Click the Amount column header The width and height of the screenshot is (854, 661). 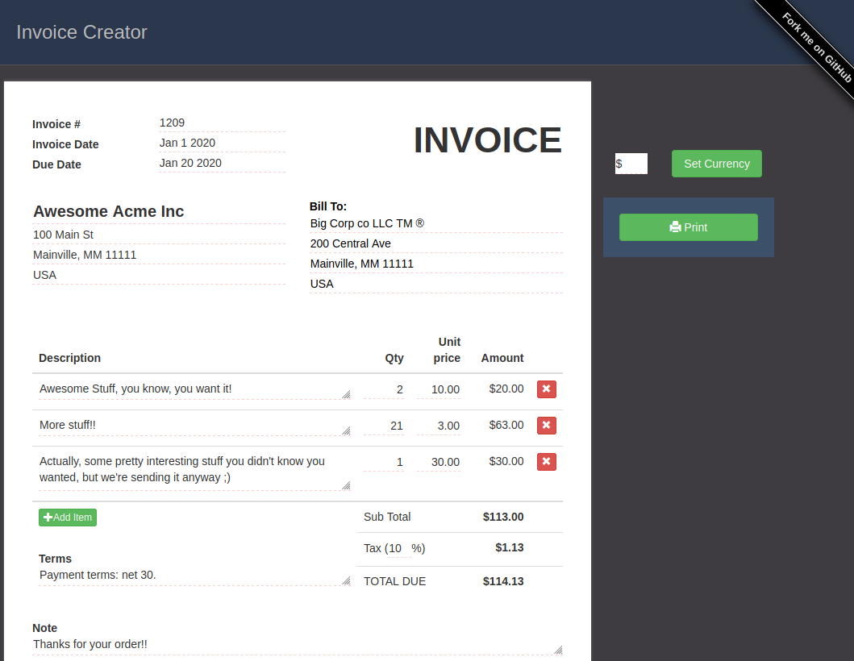pos(502,358)
